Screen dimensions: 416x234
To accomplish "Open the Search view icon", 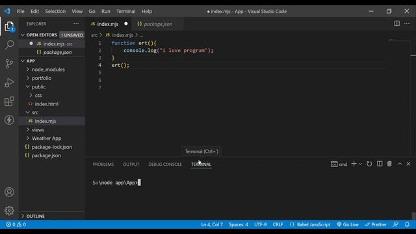I will tap(9, 45).
